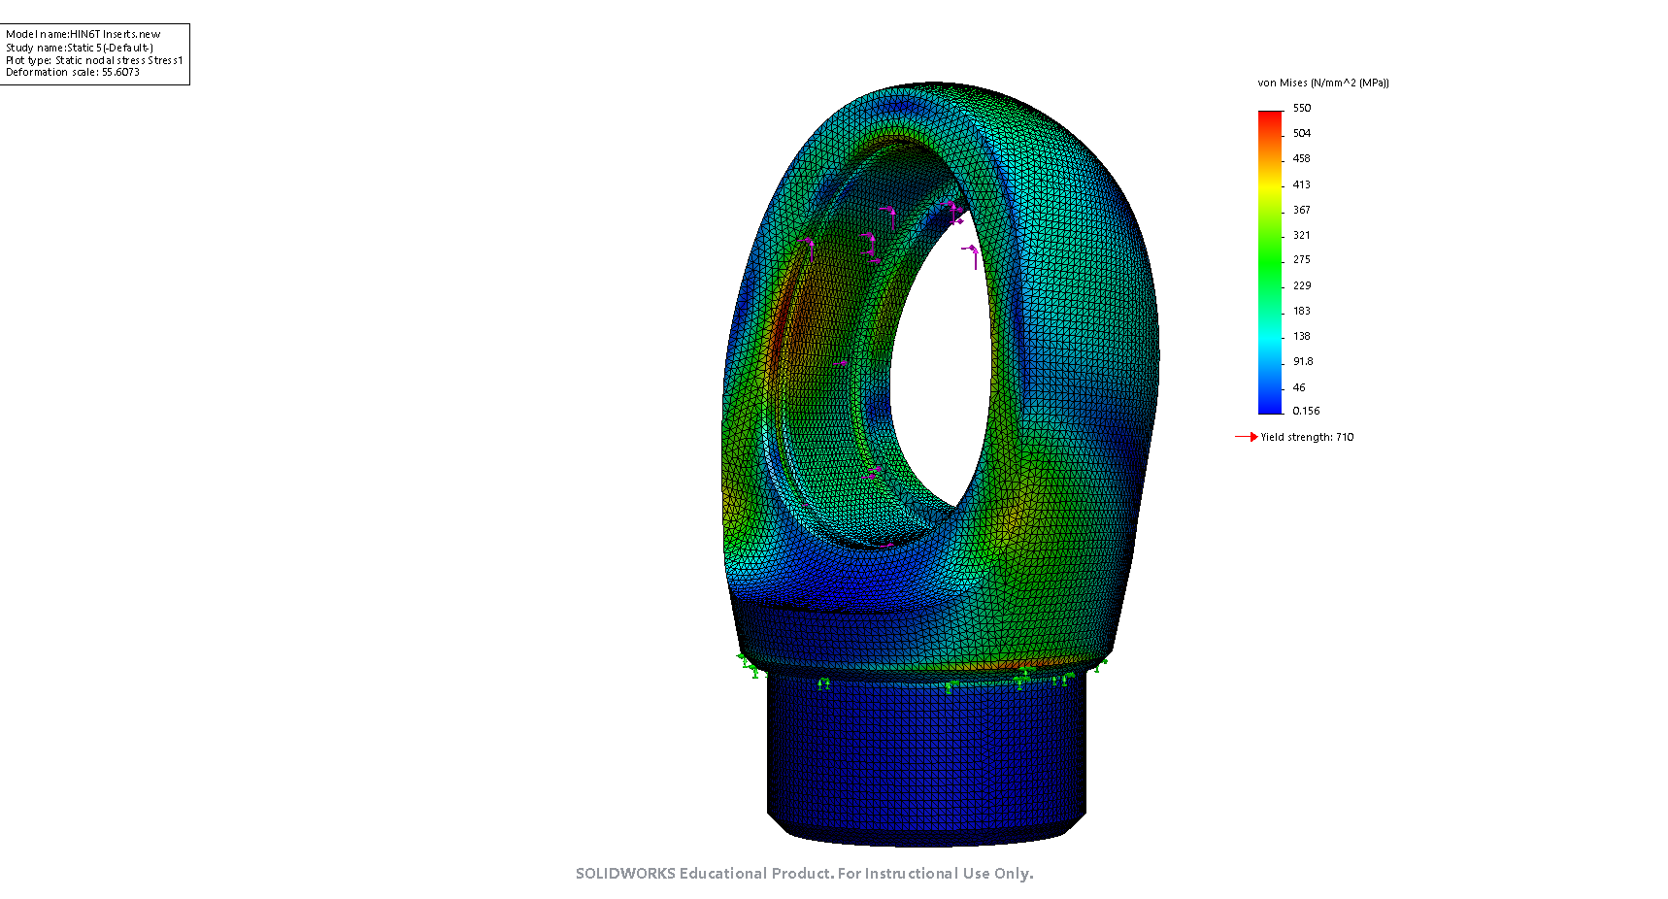Viewport: 1668px width, 899px height.
Task: Click the legend value 458
Action: pyautogui.click(x=1302, y=158)
